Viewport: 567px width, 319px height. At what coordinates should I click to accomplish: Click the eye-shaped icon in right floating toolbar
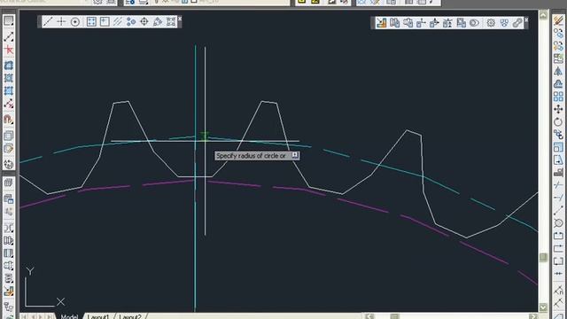tap(475, 23)
